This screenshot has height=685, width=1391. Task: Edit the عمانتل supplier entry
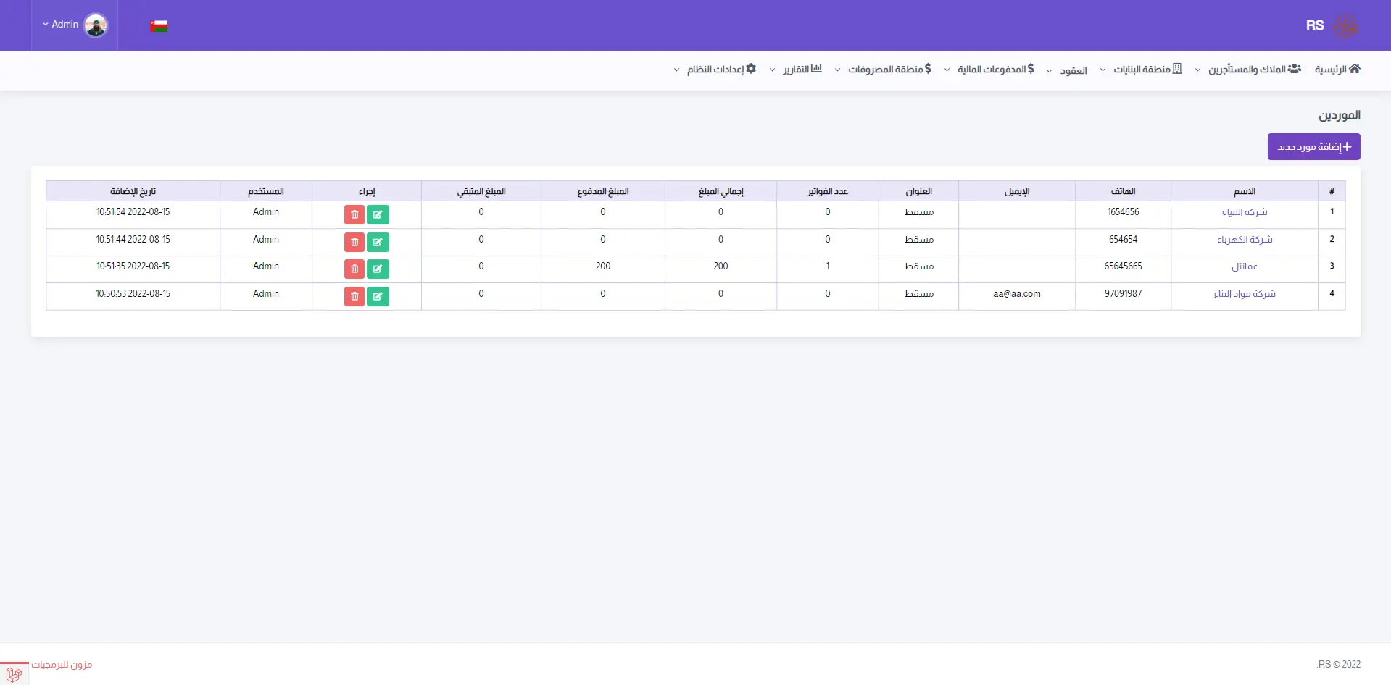(x=378, y=269)
